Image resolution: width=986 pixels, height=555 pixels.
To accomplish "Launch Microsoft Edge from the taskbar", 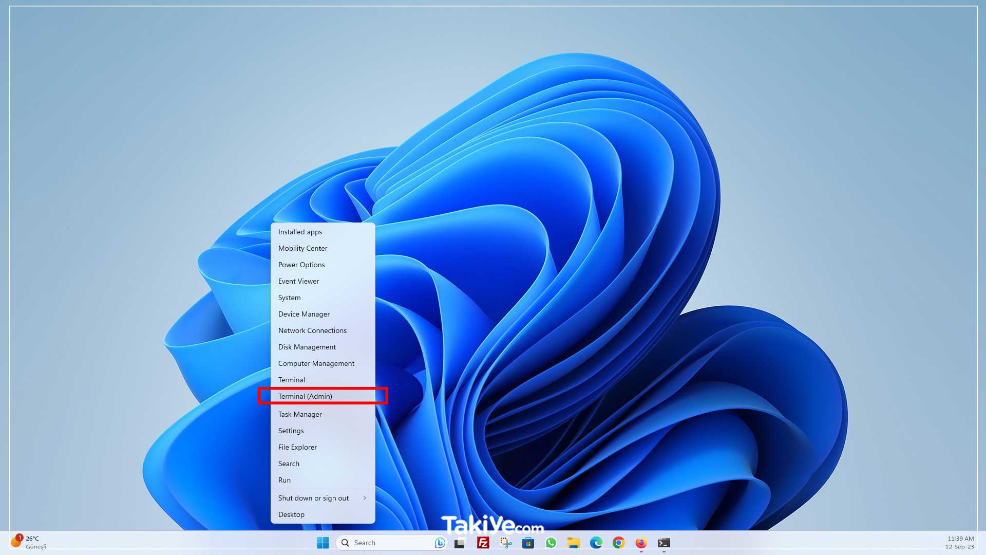I will [596, 543].
